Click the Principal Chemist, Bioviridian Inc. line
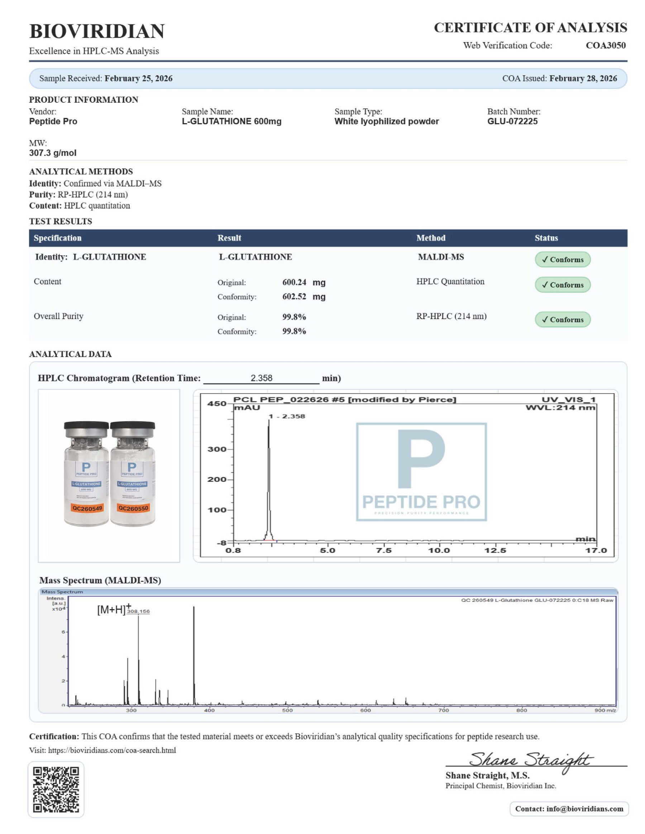This screenshot has height=834, width=645. (501, 786)
